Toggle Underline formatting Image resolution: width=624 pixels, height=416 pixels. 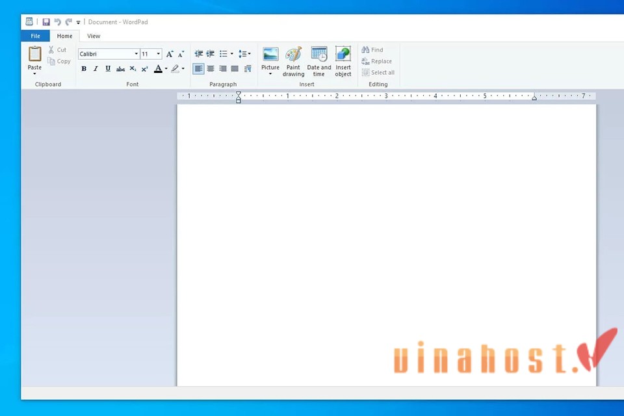pyautogui.click(x=108, y=69)
